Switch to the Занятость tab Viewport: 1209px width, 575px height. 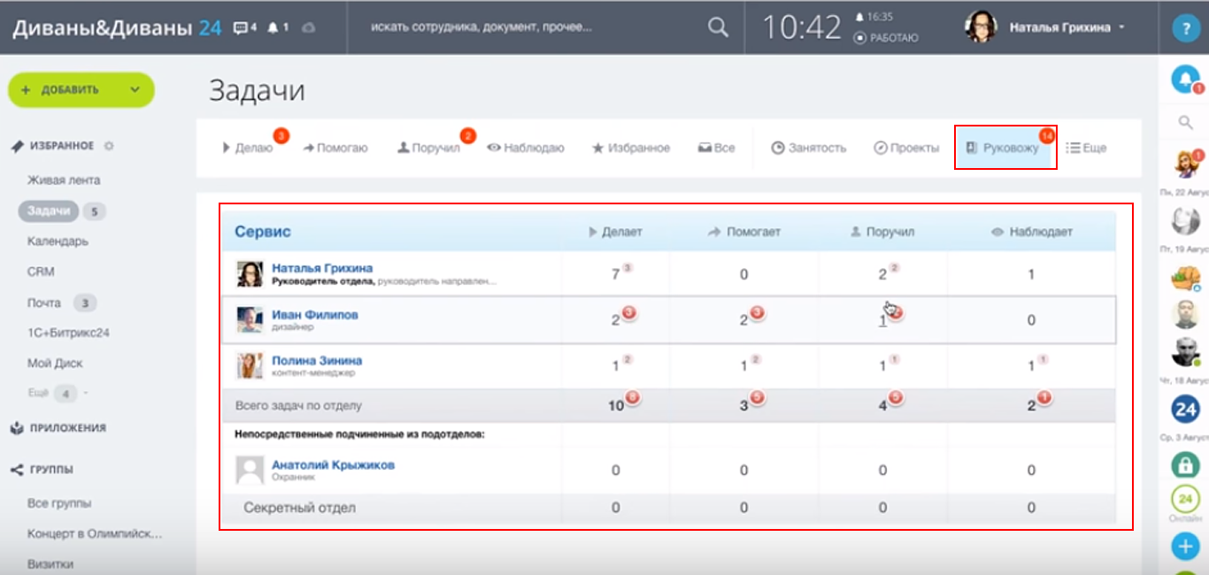pos(808,148)
